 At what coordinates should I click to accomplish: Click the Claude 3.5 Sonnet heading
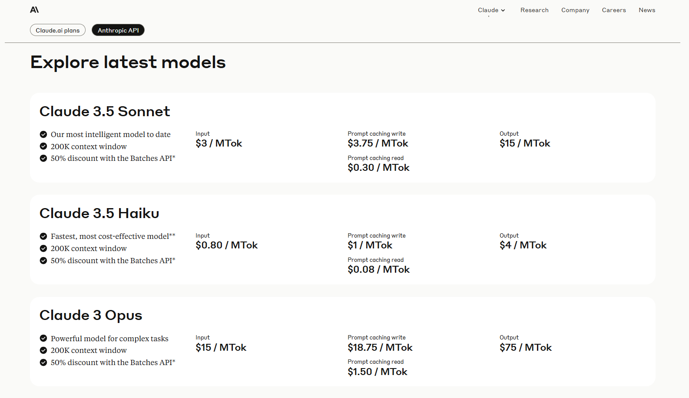click(x=105, y=111)
